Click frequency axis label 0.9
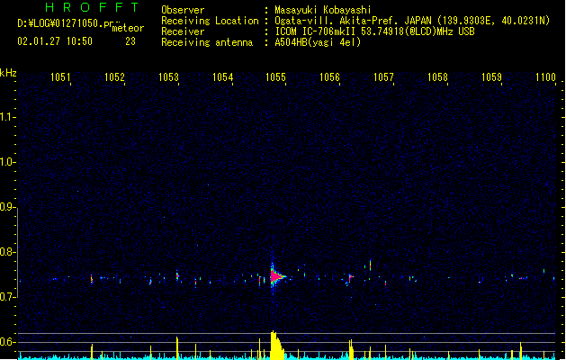The height and width of the screenshot is (360, 566). [7, 207]
